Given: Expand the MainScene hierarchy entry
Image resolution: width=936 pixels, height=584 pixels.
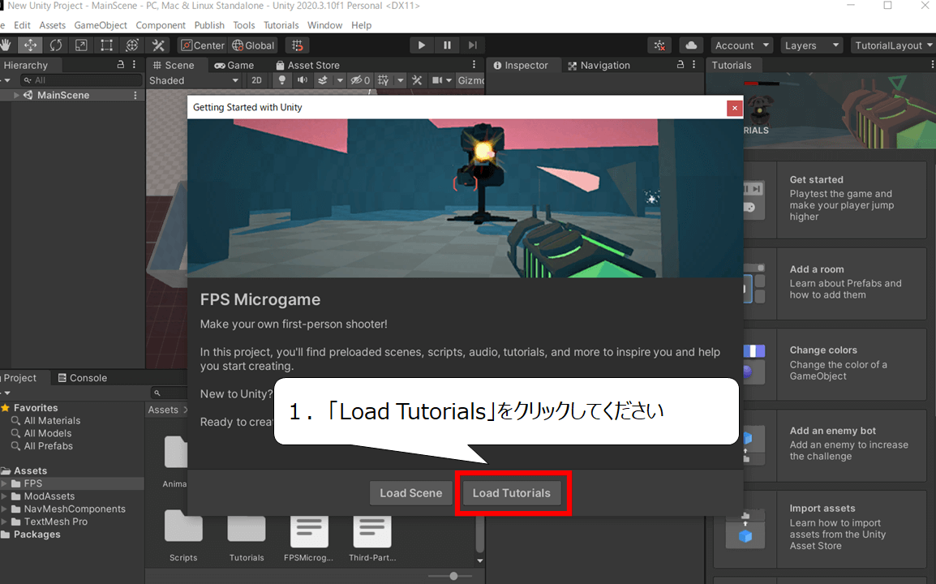Looking at the screenshot, I should tap(16, 95).
